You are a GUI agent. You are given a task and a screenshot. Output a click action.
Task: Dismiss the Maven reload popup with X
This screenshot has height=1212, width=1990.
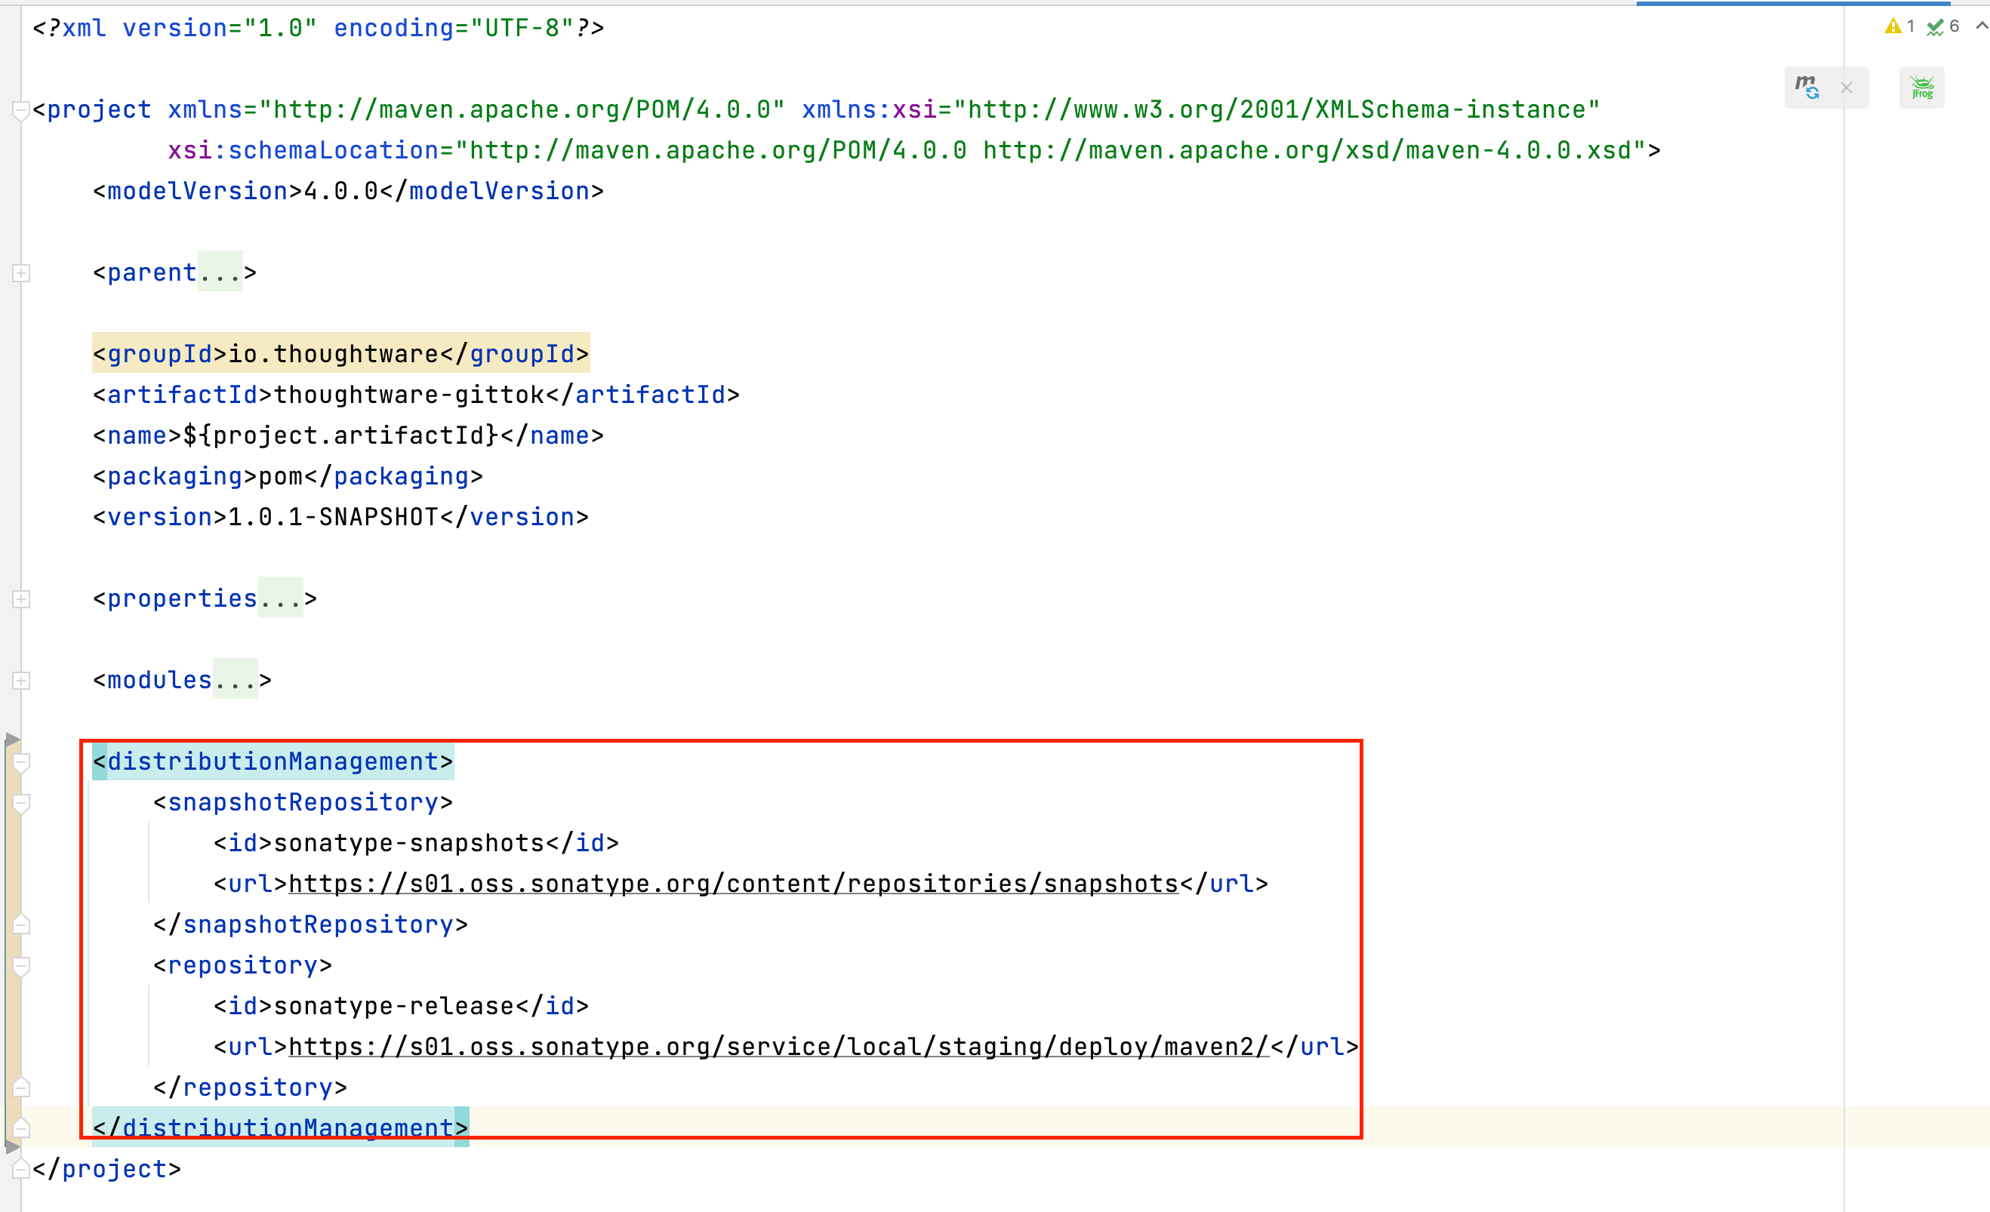tap(1847, 88)
